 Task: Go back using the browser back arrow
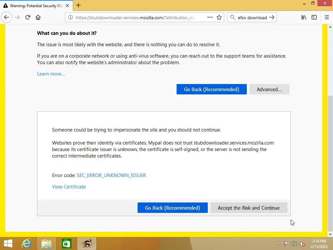[x=7, y=17]
